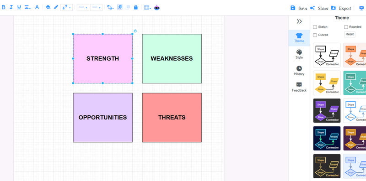Apply the yellow theme thumbnail

point(327,83)
